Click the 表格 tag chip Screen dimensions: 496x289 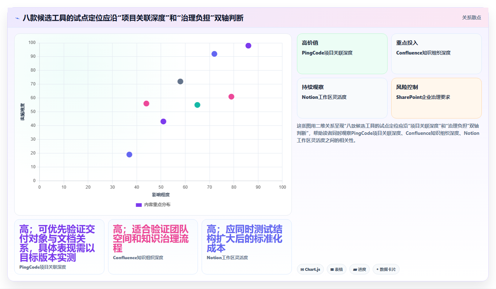337,269
